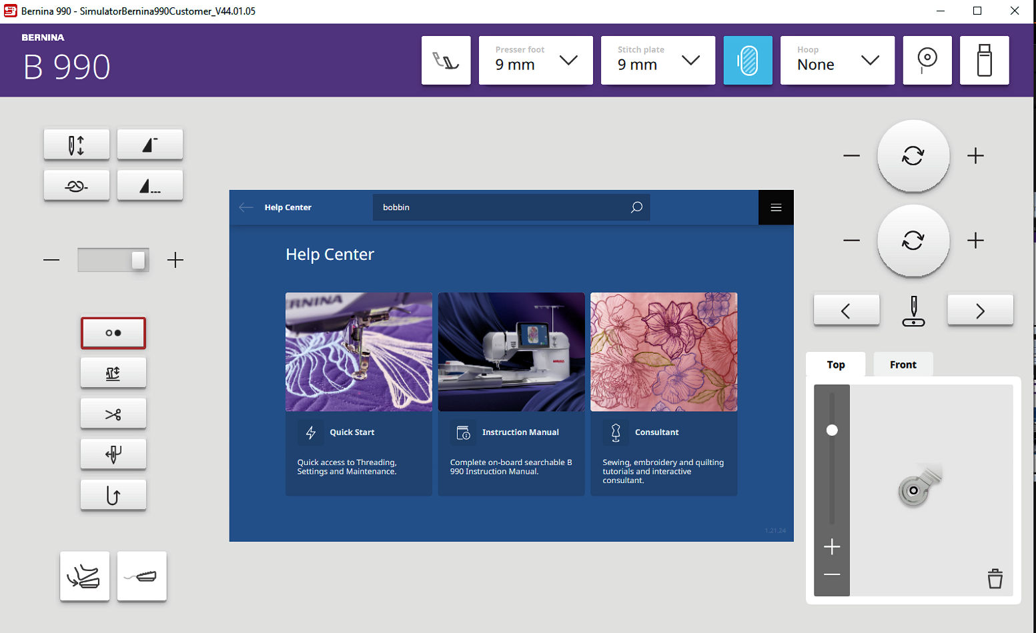Screen dimensions: 1036x633
Task: Zoom in with the plus in view panel
Action: (832, 547)
